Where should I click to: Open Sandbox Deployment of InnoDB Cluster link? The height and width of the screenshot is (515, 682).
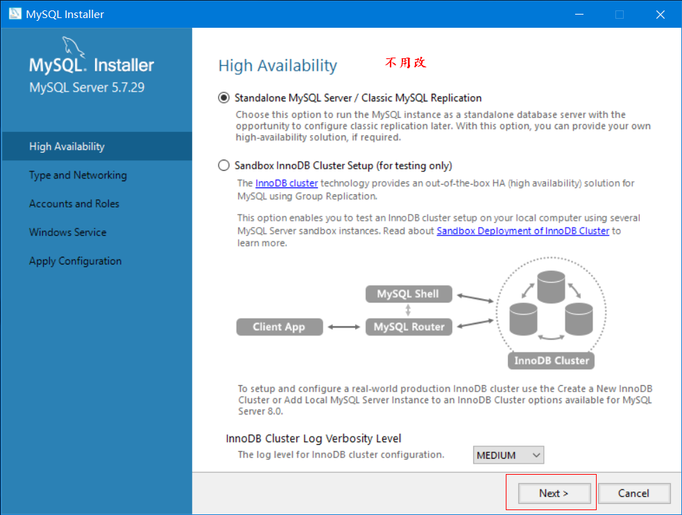(523, 231)
